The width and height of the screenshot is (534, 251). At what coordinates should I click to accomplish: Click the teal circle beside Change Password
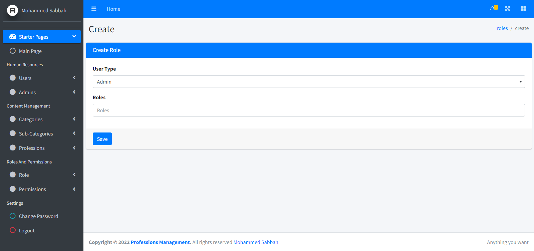[13, 216]
